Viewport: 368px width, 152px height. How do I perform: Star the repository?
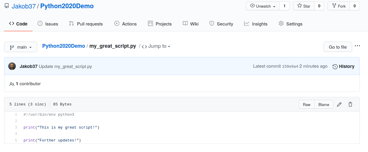(304, 6)
